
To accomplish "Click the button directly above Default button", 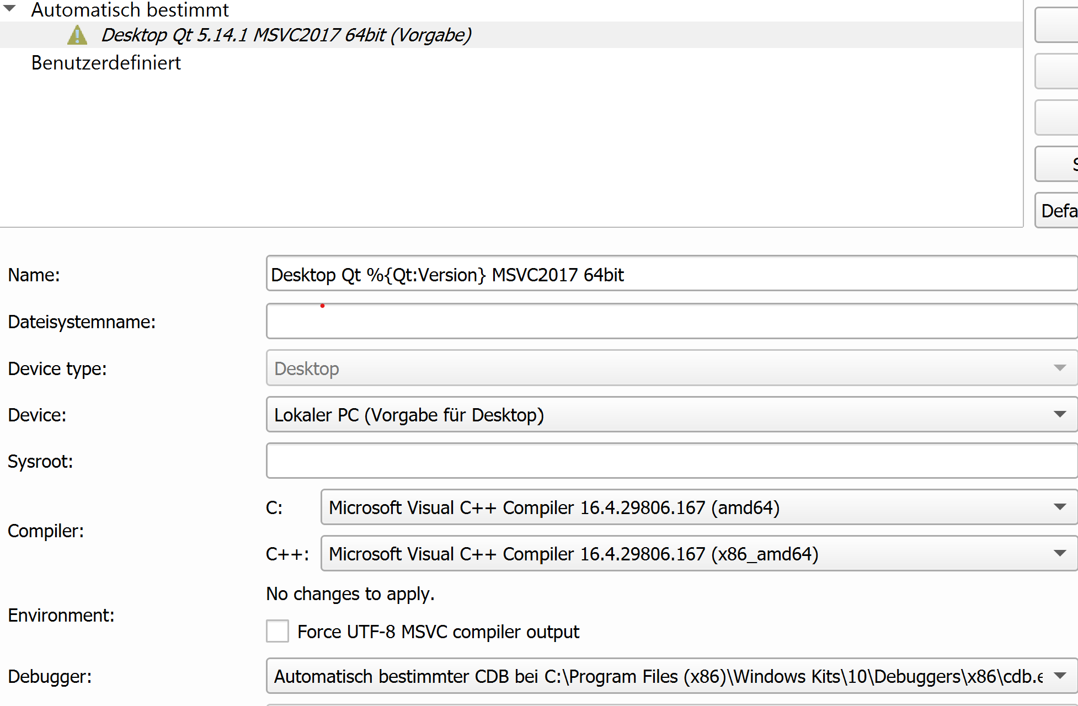I will coord(1057,164).
